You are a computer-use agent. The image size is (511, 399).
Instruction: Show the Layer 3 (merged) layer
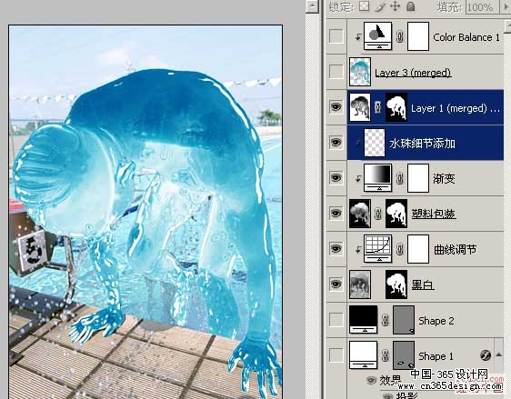[336, 71]
